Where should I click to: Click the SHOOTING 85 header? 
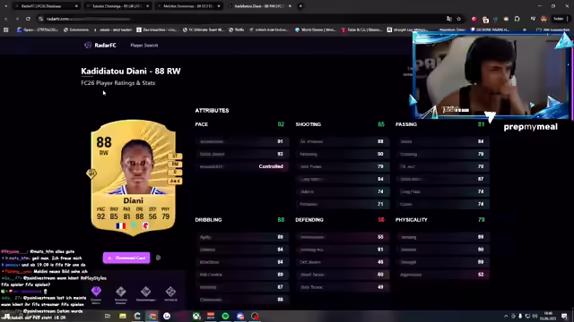pyautogui.click(x=340, y=124)
